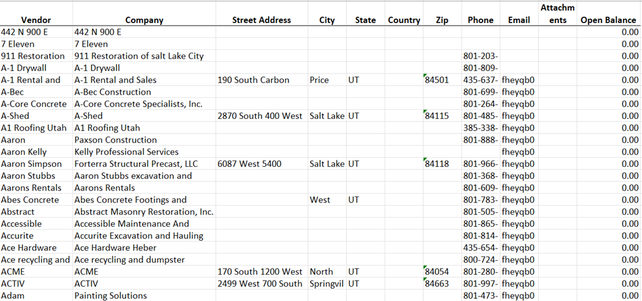
Task: Select vendor cell Aaron Simpson
Action: (x=36, y=164)
